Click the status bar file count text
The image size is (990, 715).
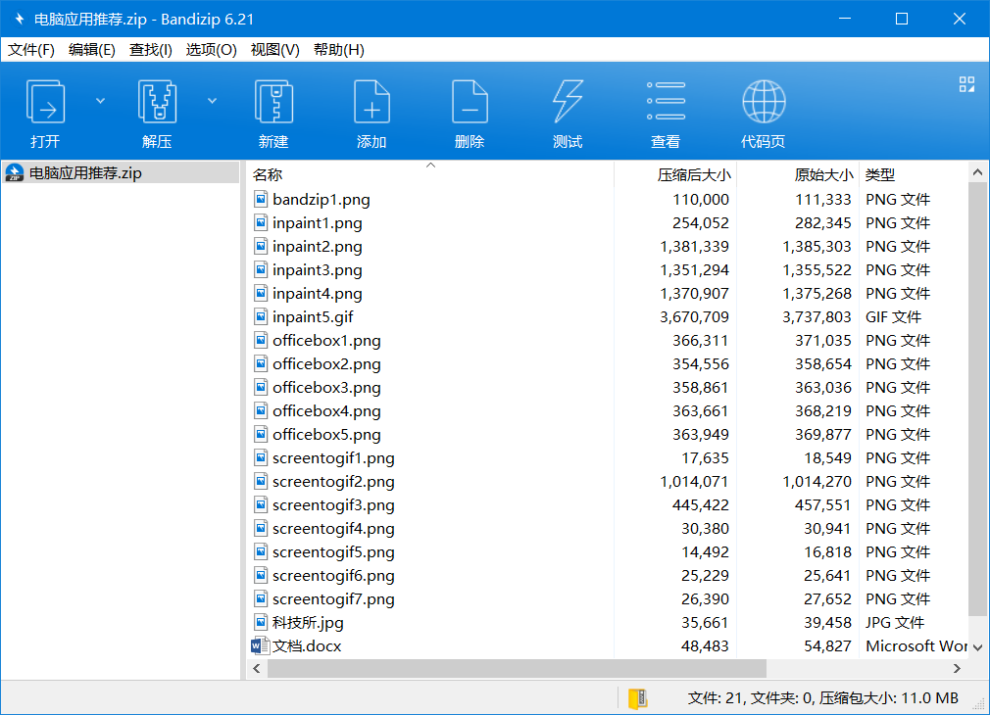822,698
